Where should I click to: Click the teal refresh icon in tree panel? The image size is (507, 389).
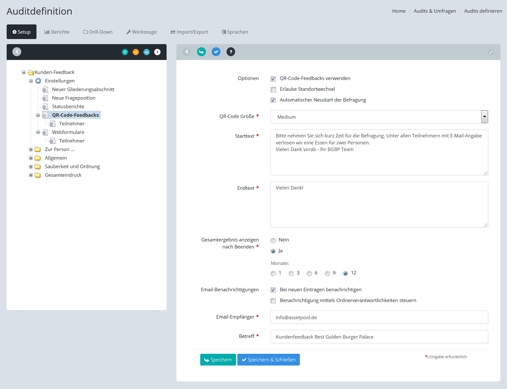(x=125, y=52)
